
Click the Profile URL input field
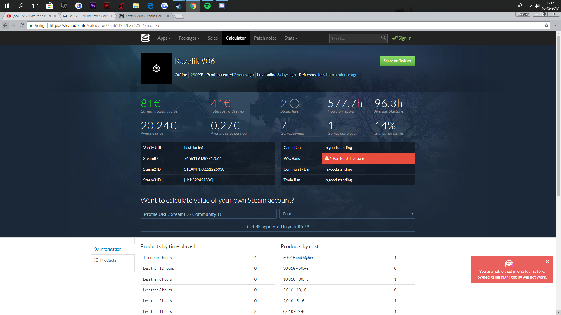(x=208, y=214)
